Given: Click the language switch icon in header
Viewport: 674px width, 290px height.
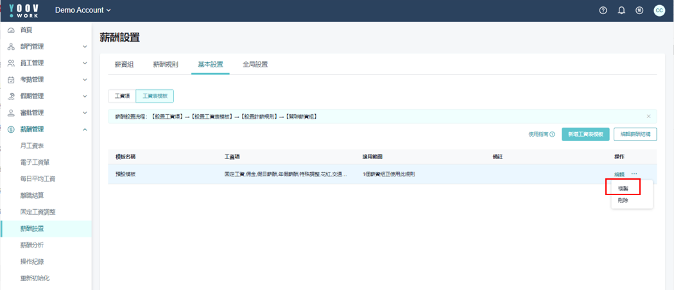Looking at the screenshot, I should (x=639, y=11).
